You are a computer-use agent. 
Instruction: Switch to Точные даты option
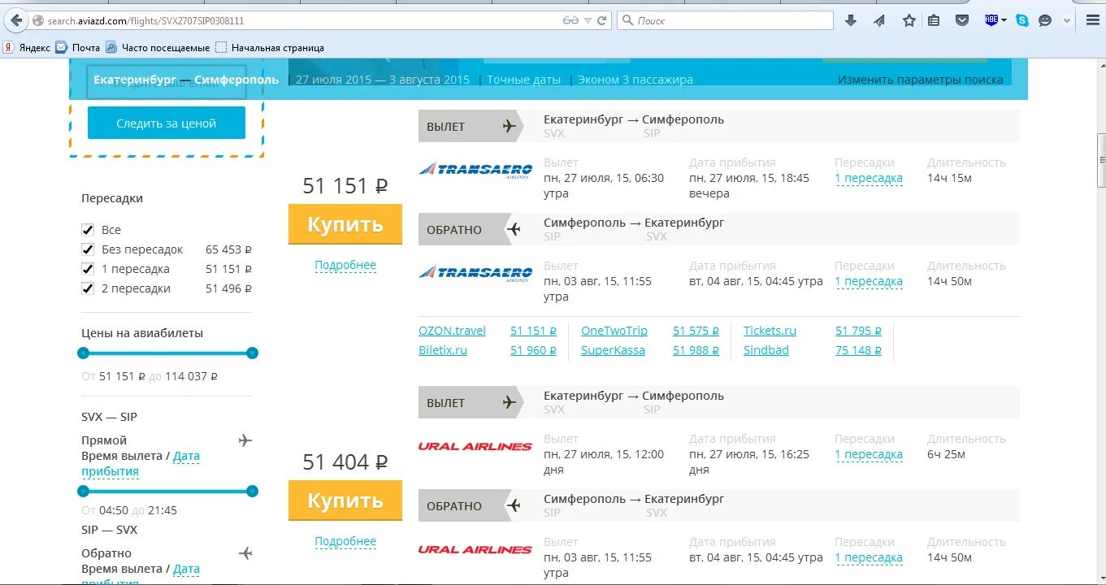pyautogui.click(x=524, y=80)
